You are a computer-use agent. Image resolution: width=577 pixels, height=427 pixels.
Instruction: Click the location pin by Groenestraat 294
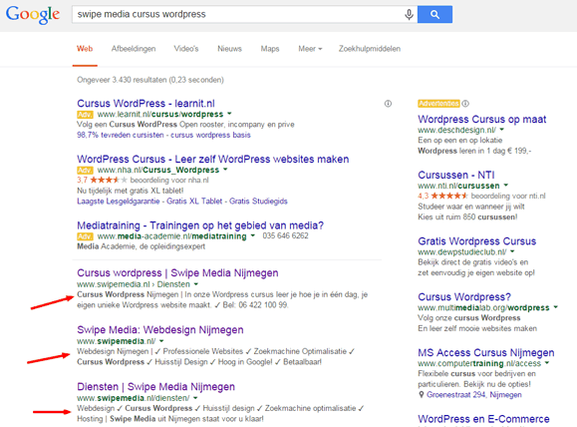coord(422,395)
